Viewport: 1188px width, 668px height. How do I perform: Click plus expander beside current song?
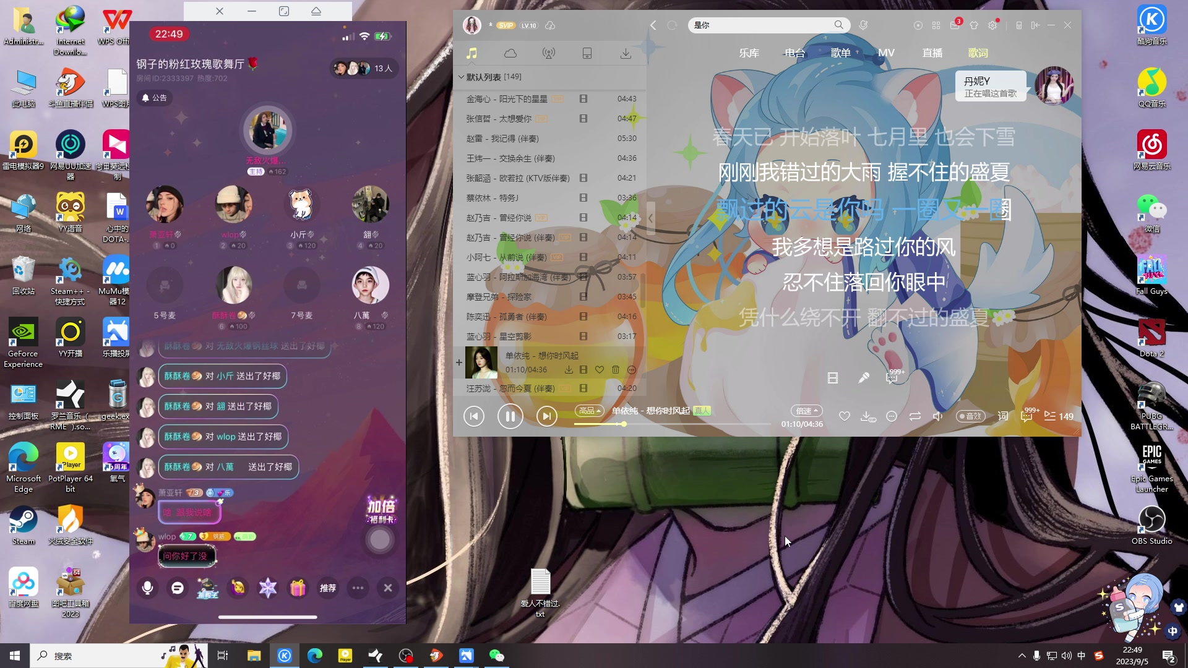(x=459, y=362)
